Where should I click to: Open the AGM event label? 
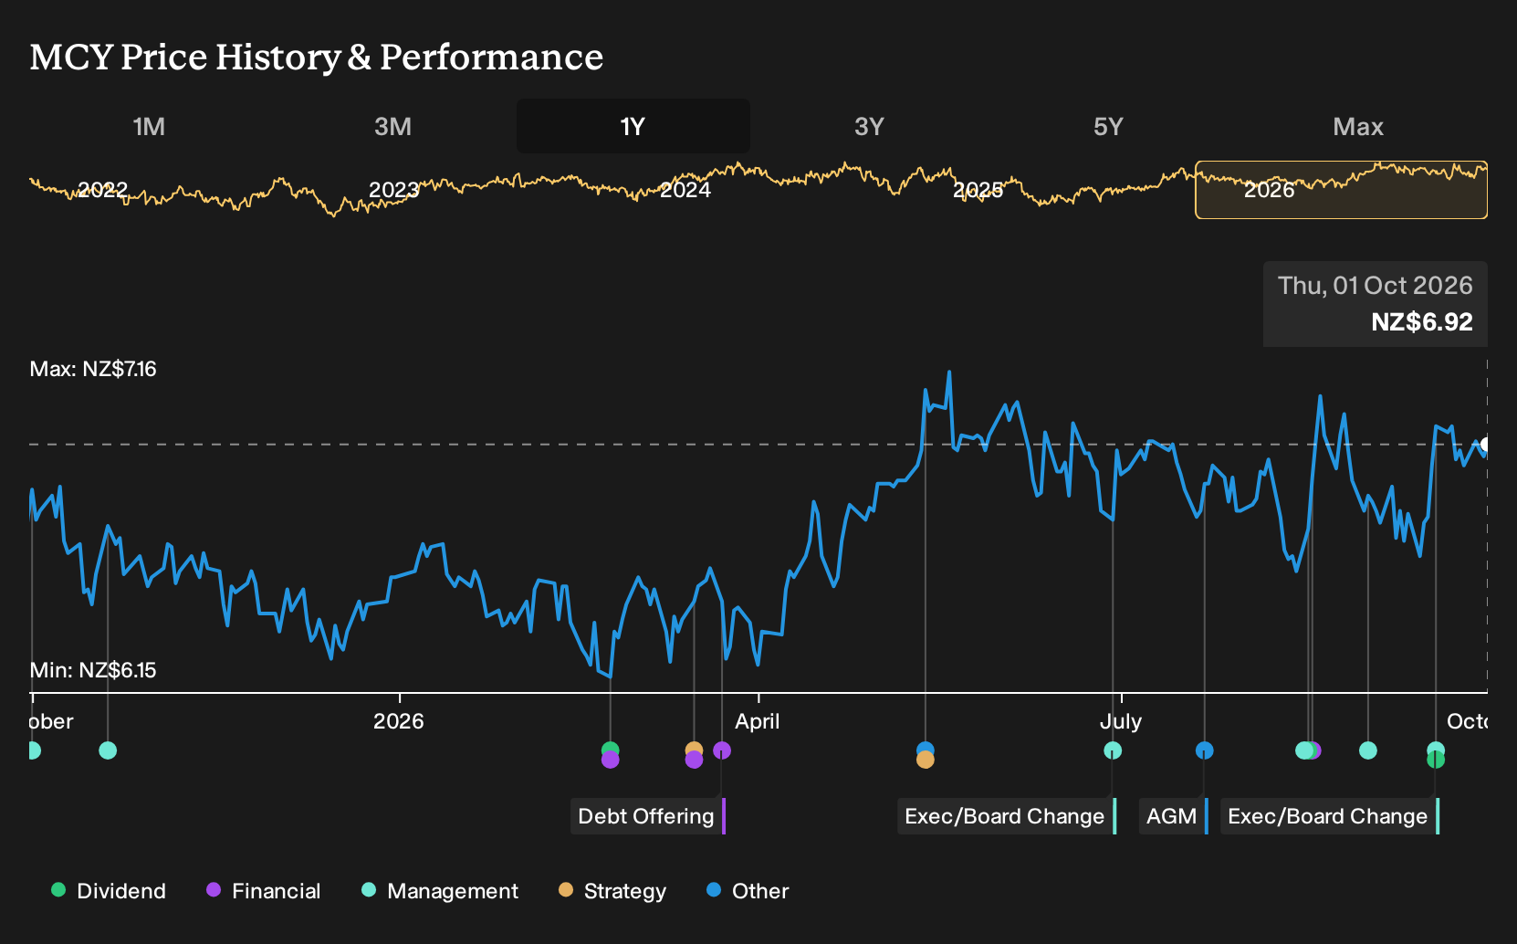(1173, 816)
